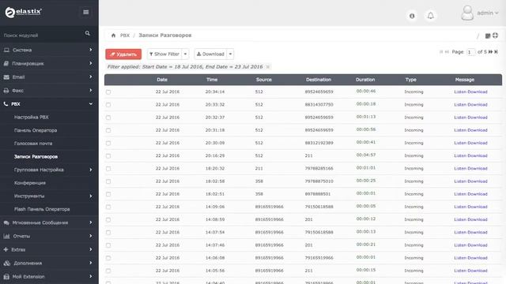Open the info icon in header
Viewport: 506px width, 284px height.
pos(412,16)
